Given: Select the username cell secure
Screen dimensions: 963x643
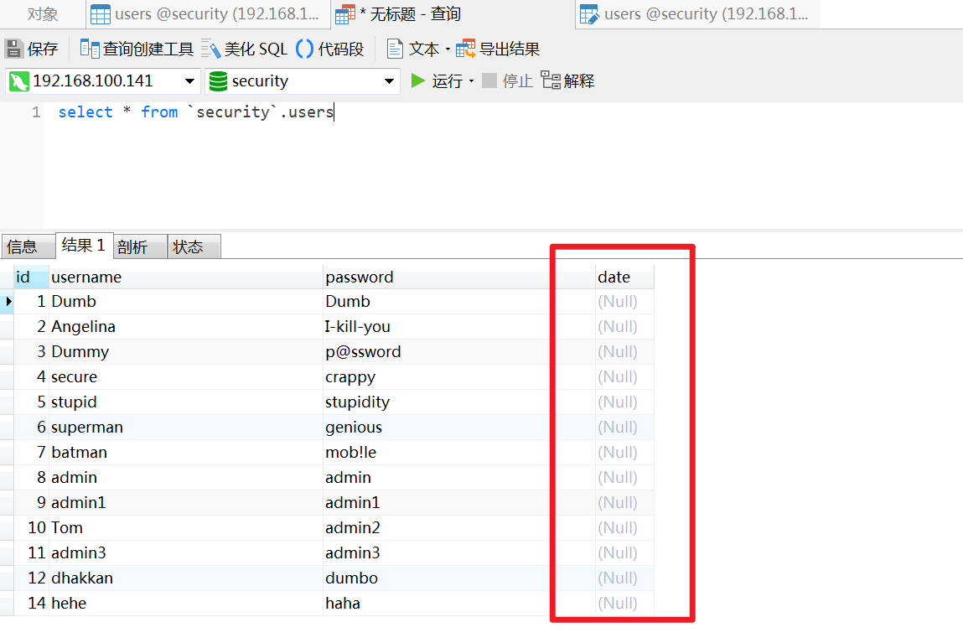Looking at the screenshot, I should pos(185,377).
